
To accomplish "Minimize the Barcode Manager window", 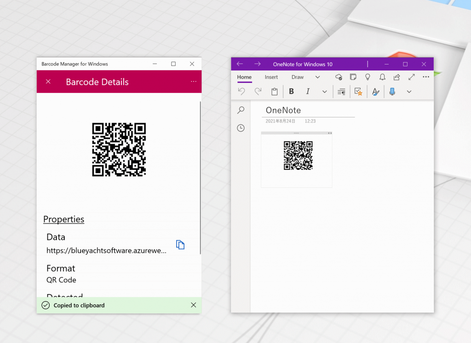I will click(x=155, y=64).
